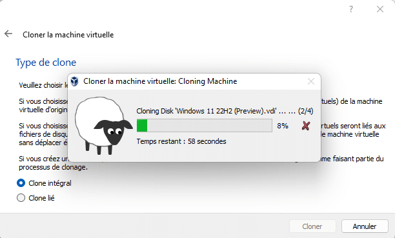Image resolution: width=395 pixels, height=238 pixels.
Task: Click the Annuler button
Action: click(x=365, y=226)
